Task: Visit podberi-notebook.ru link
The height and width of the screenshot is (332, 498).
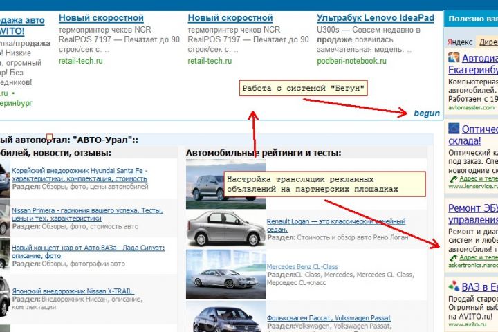Action: click(x=351, y=61)
